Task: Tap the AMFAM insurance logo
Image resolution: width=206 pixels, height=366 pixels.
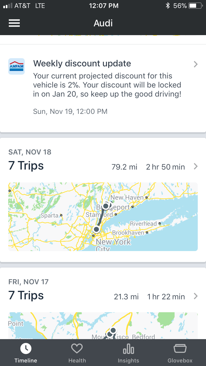Action: 16,66
